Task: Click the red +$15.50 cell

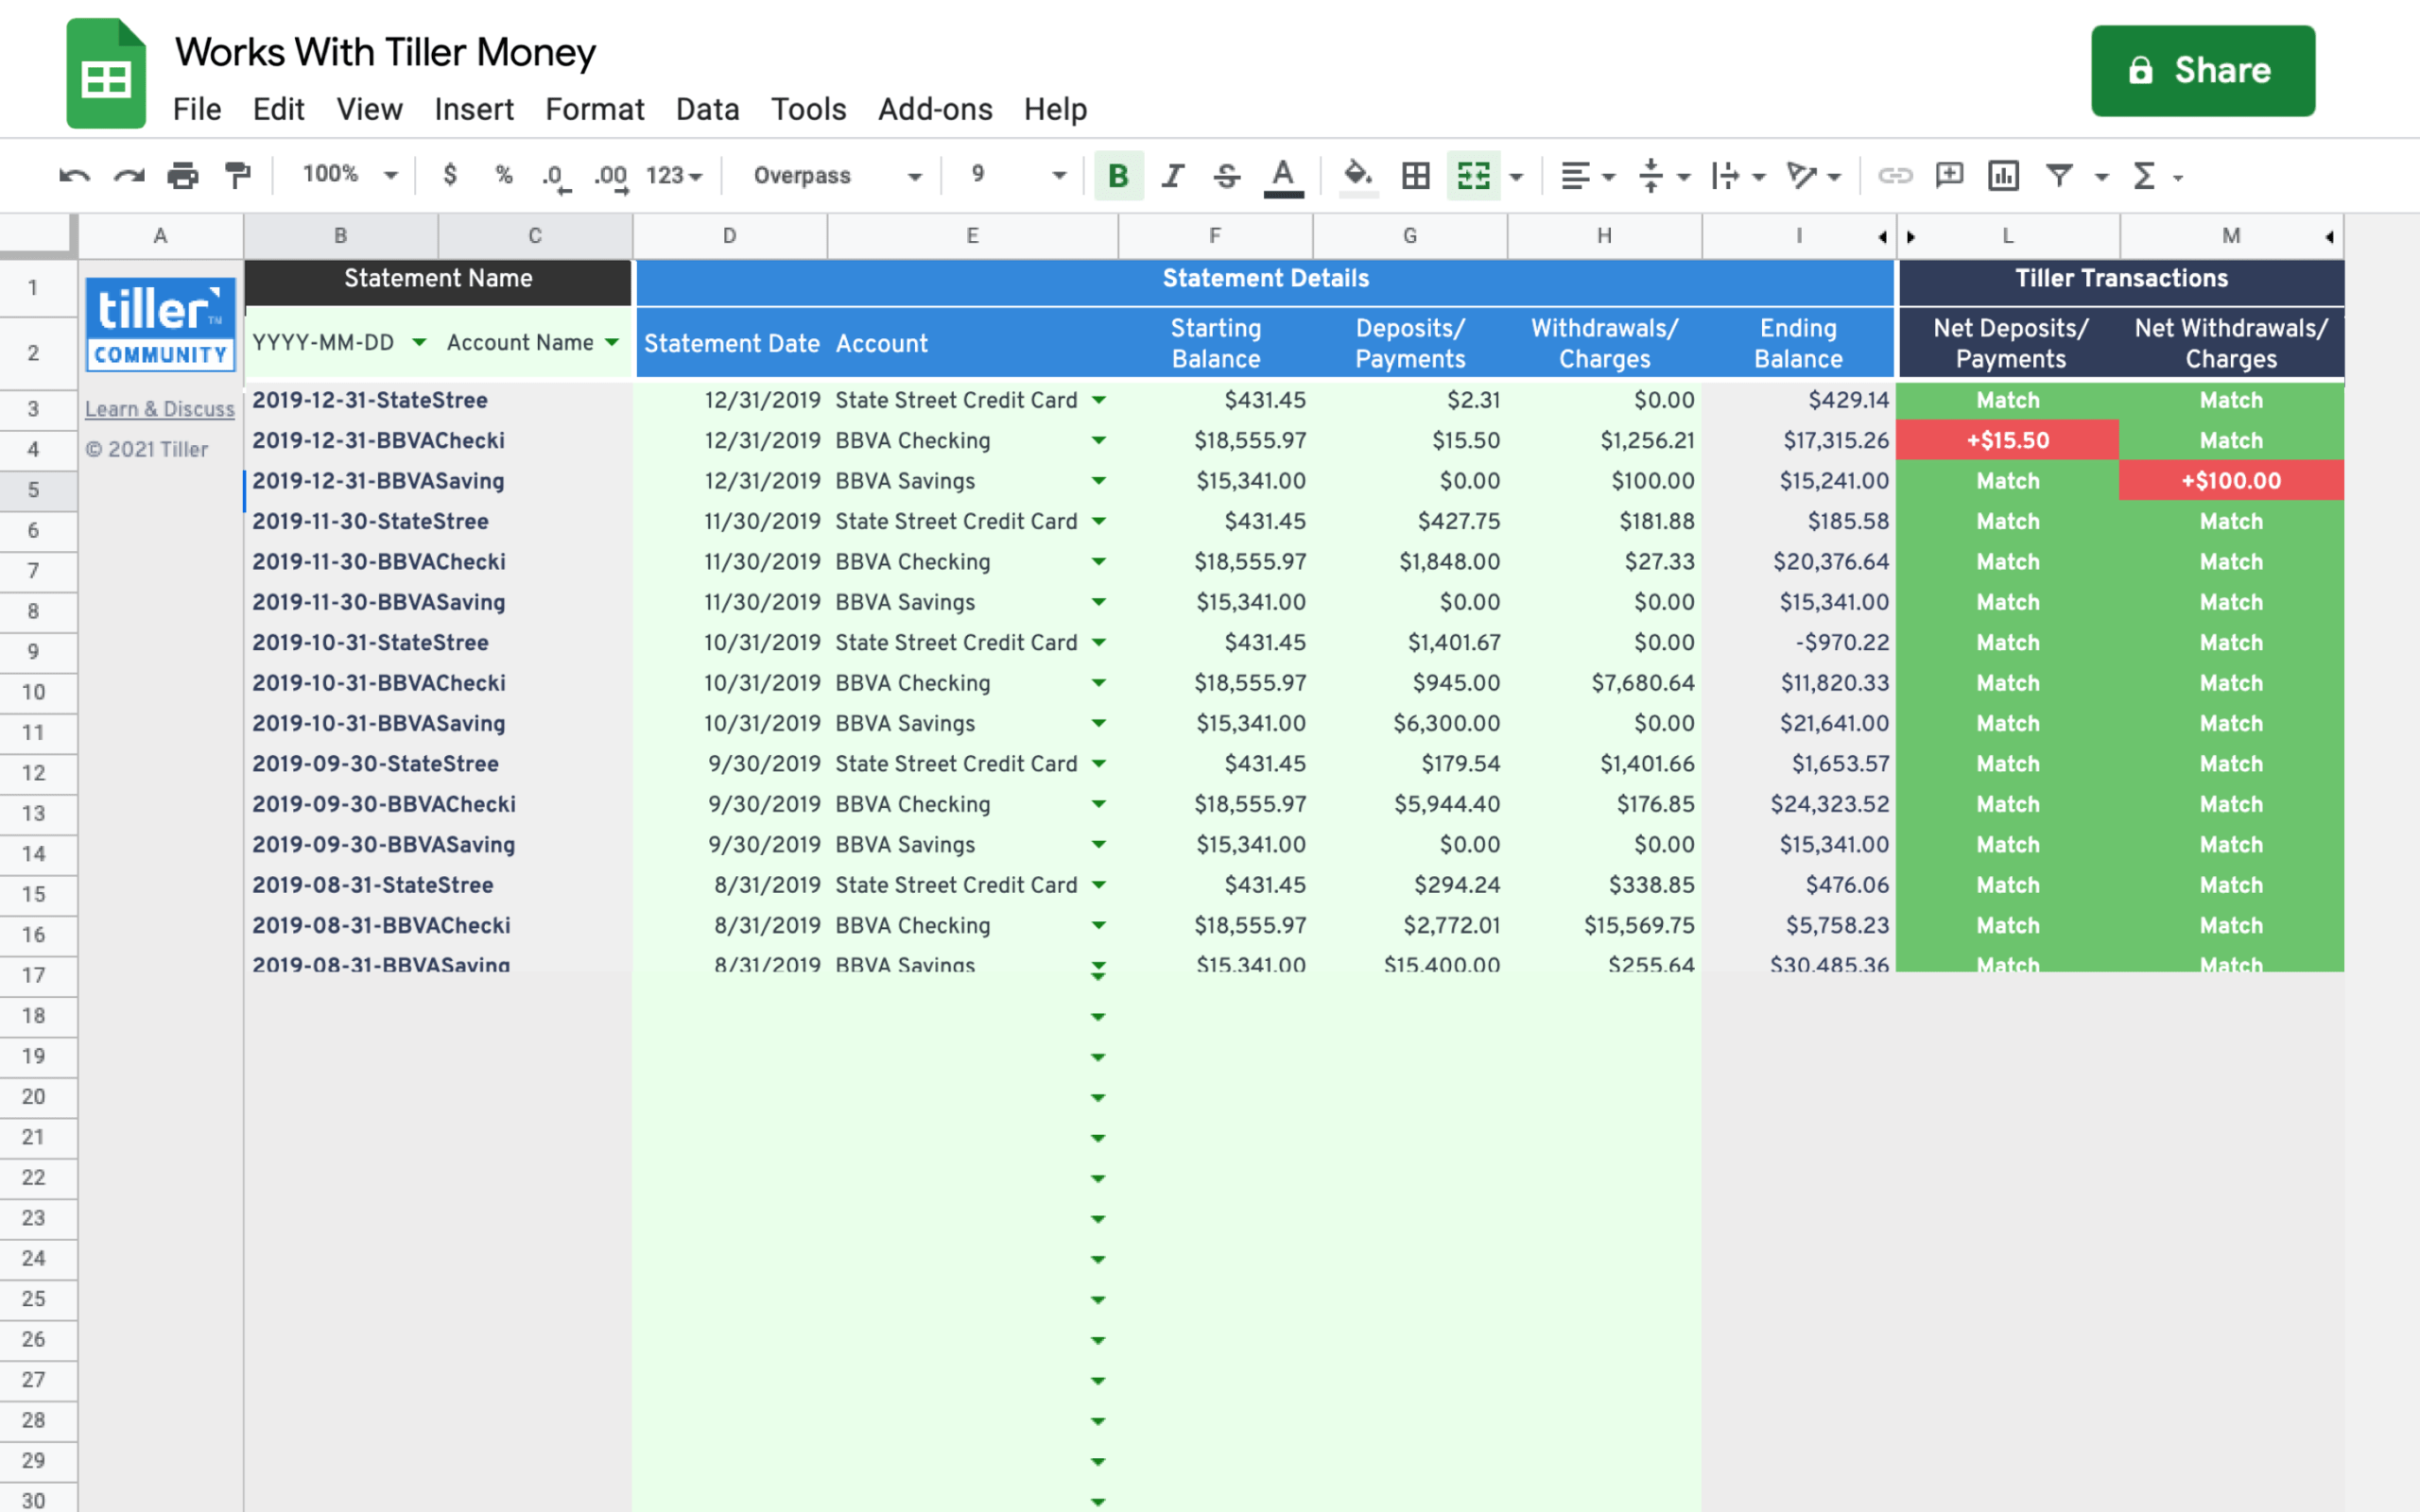Action: click(x=2007, y=440)
